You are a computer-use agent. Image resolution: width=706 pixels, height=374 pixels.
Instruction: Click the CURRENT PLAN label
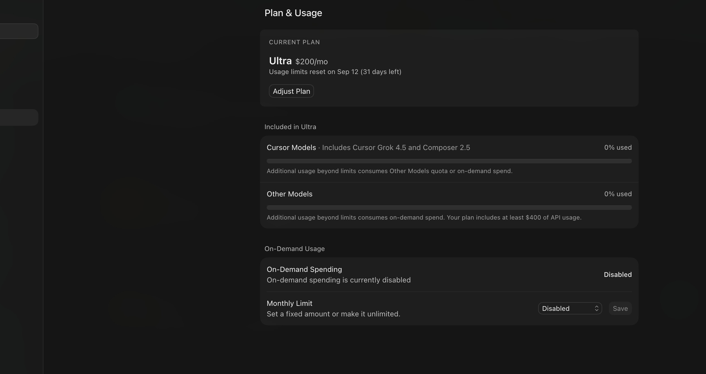click(294, 42)
